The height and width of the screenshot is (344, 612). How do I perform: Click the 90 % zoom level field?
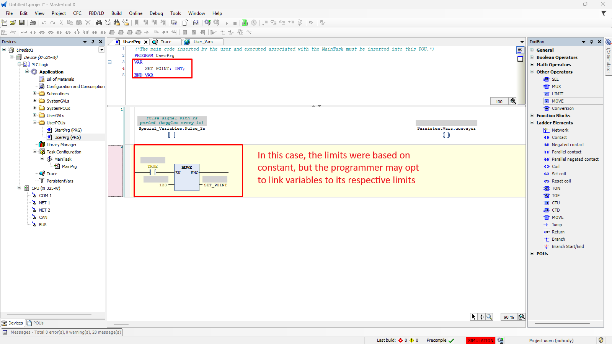tap(508, 317)
